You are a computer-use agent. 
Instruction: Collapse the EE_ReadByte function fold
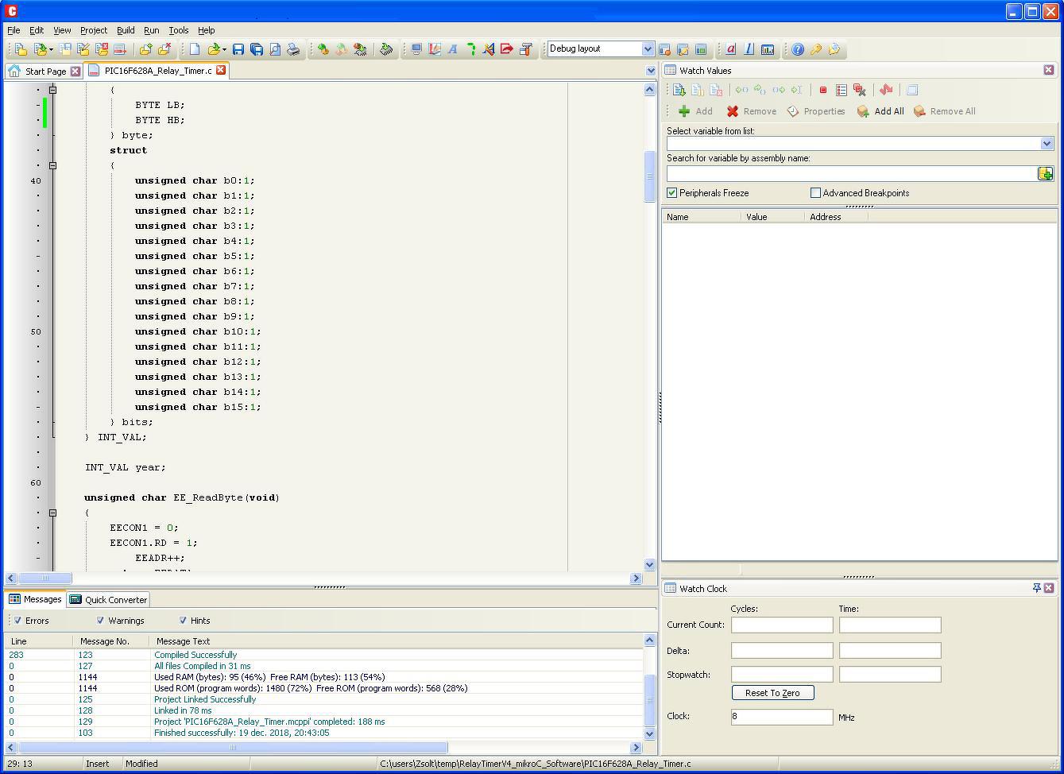click(x=52, y=513)
